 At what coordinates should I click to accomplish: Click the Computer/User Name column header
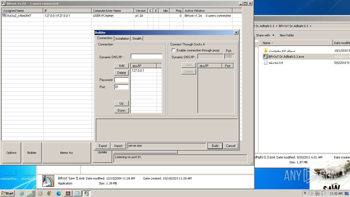(x=113, y=11)
